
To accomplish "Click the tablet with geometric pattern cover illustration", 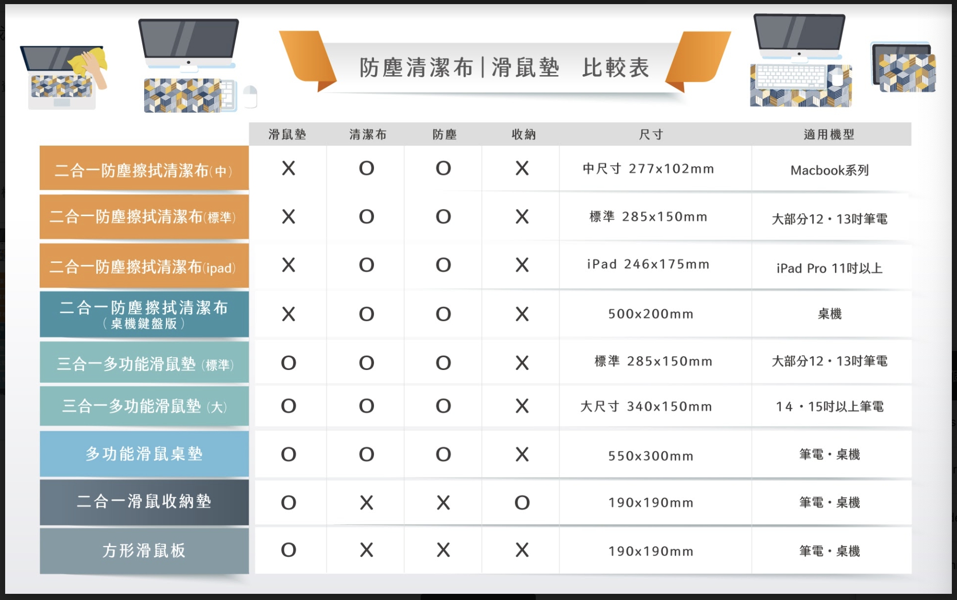I will point(904,67).
